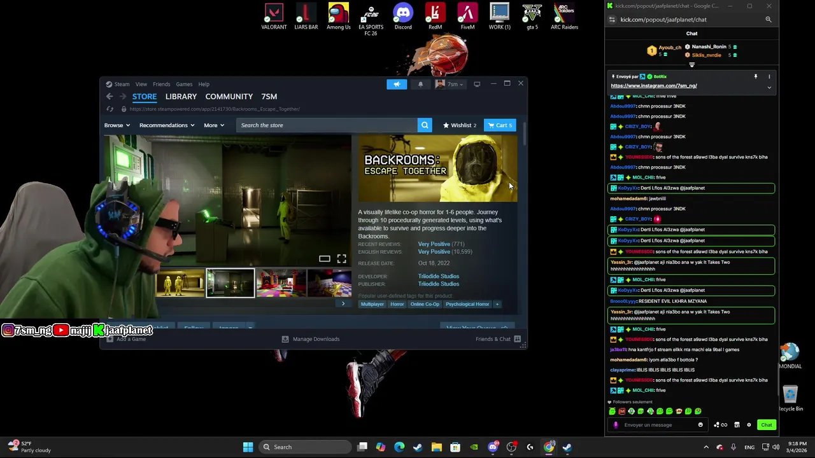Select the Psychological Horror tag
Image resolution: width=815 pixels, height=458 pixels.
[x=467, y=304]
